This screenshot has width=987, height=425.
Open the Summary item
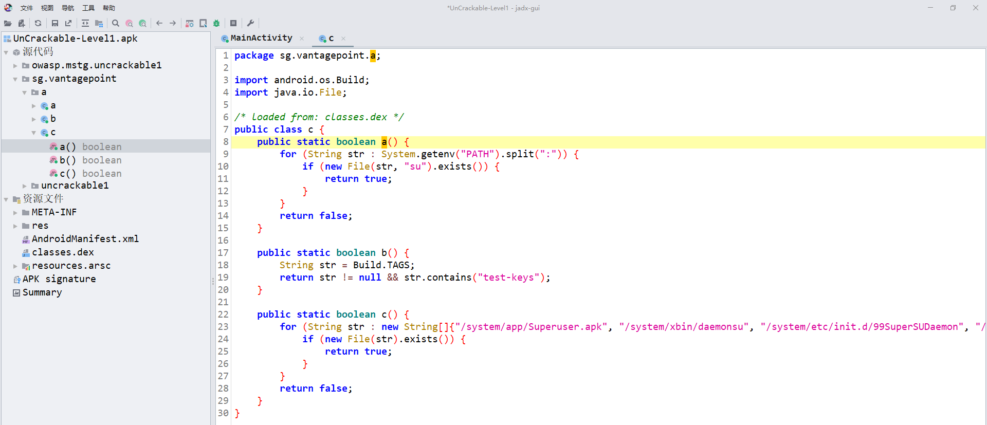[x=42, y=292]
